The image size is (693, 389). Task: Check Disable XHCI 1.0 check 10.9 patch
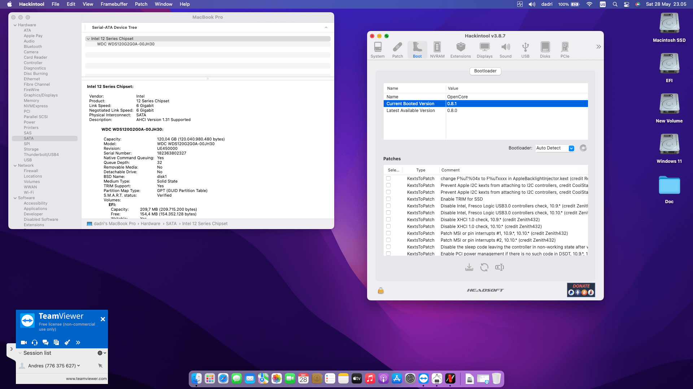point(388,219)
